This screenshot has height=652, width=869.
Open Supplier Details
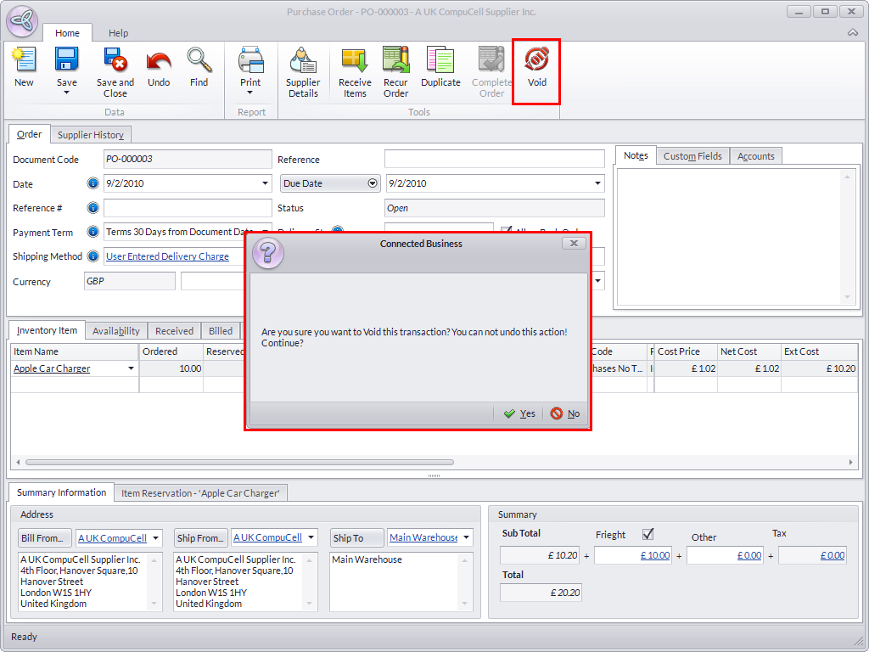[x=303, y=61]
